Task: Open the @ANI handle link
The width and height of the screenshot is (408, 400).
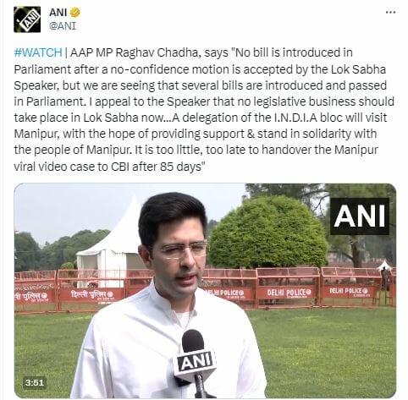Action: point(63,26)
